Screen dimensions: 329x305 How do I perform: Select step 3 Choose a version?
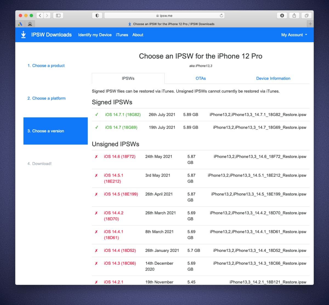[56, 131]
